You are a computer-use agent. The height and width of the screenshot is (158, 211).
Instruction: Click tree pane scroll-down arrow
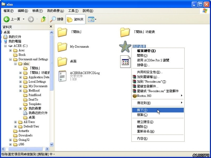pos(51,145)
